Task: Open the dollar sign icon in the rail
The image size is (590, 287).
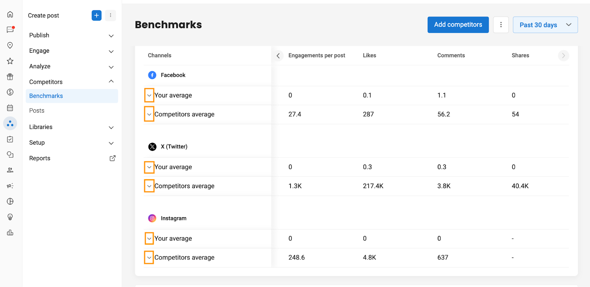Action: pos(10,92)
